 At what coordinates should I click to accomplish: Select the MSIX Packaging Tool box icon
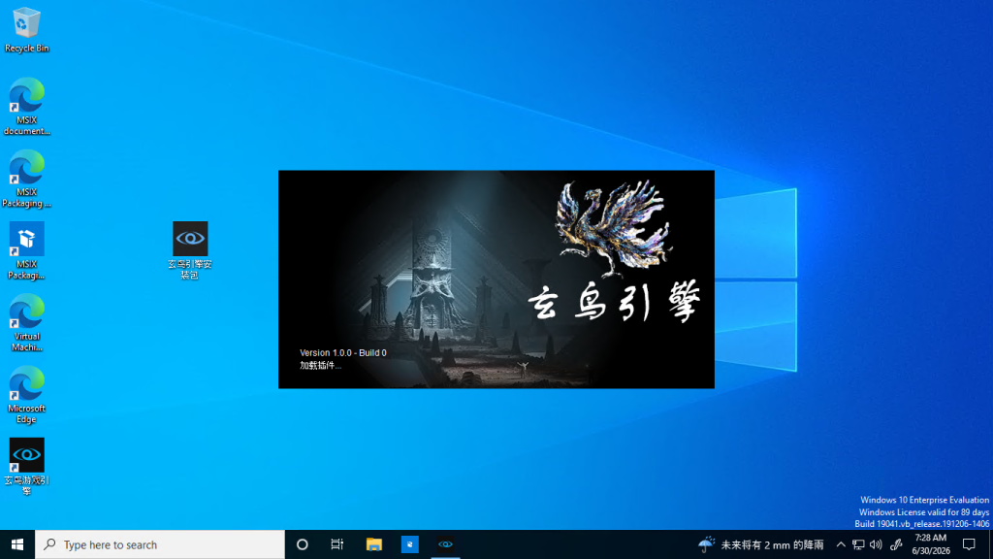[x=26, y=251]
